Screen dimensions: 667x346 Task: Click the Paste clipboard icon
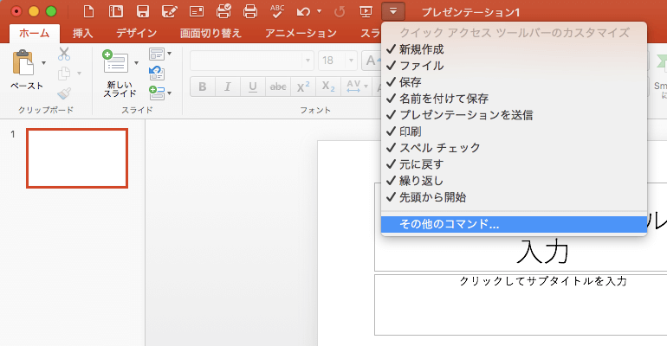[23, 63]
